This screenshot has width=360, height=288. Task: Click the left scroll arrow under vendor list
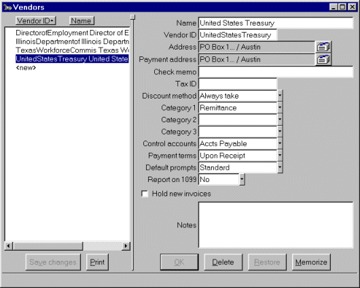(9, 246)
